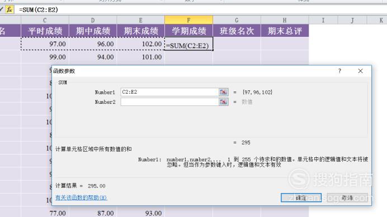Click the 期中成绩 header cell
The image size is (387, 217).
tap(93, 31)
